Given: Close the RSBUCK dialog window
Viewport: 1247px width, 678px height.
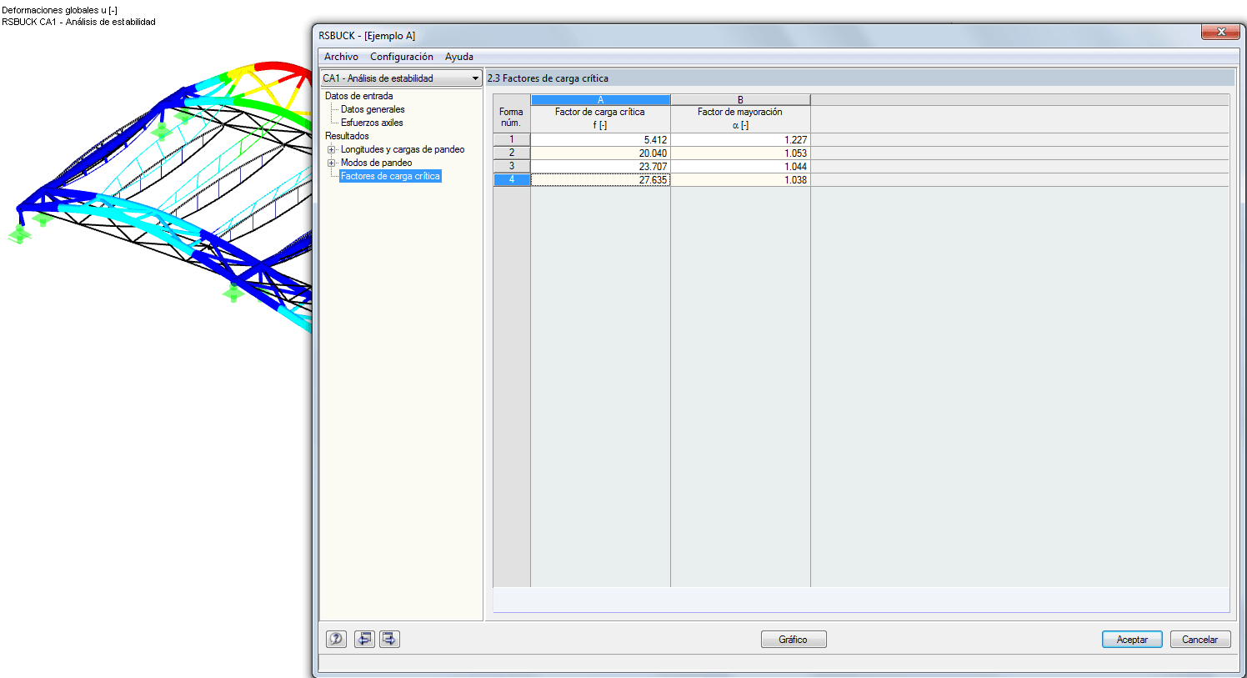Looking at the screenshot, I should point(1220,32).
